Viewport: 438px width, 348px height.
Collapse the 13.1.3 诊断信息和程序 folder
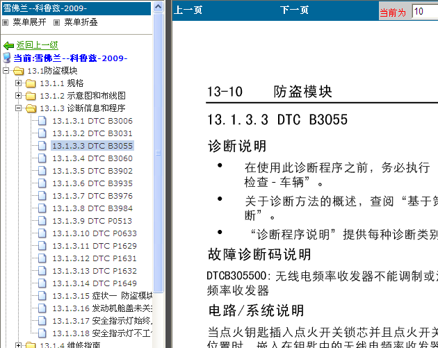coord(19,108)
